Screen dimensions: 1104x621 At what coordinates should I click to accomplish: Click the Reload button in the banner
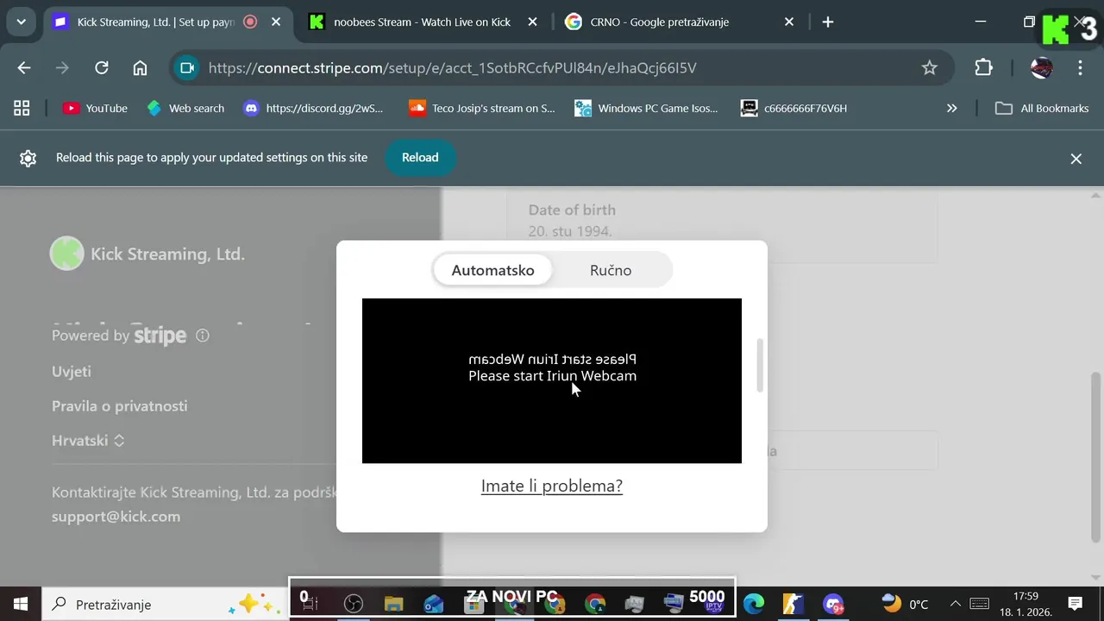[x=420, y=158]
